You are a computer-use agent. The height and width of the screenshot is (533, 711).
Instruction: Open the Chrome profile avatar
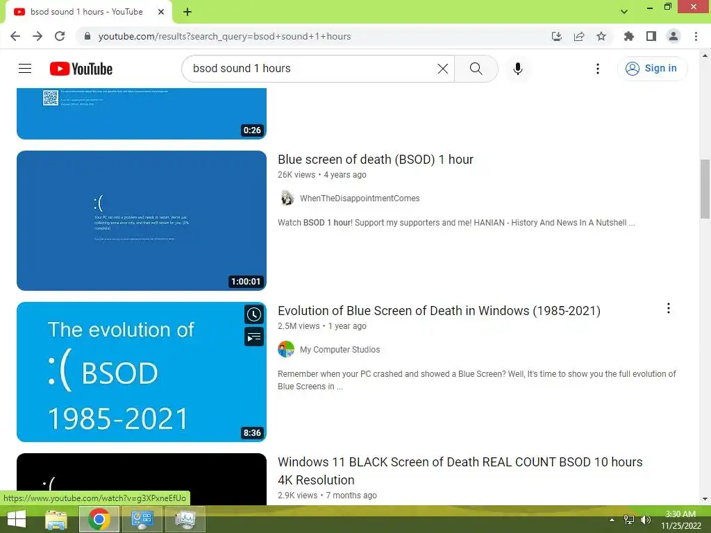coord(674,36)
